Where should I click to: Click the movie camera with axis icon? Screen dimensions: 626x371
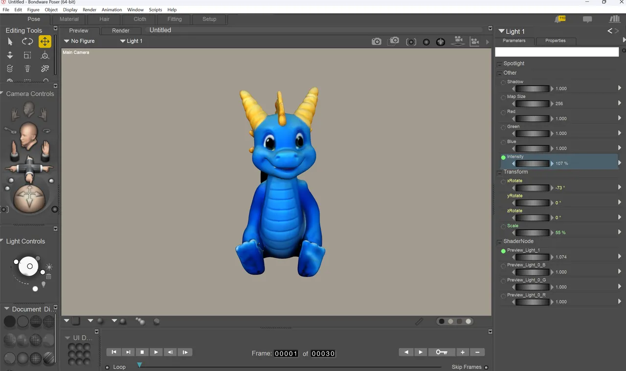click(x=474, y=42)
